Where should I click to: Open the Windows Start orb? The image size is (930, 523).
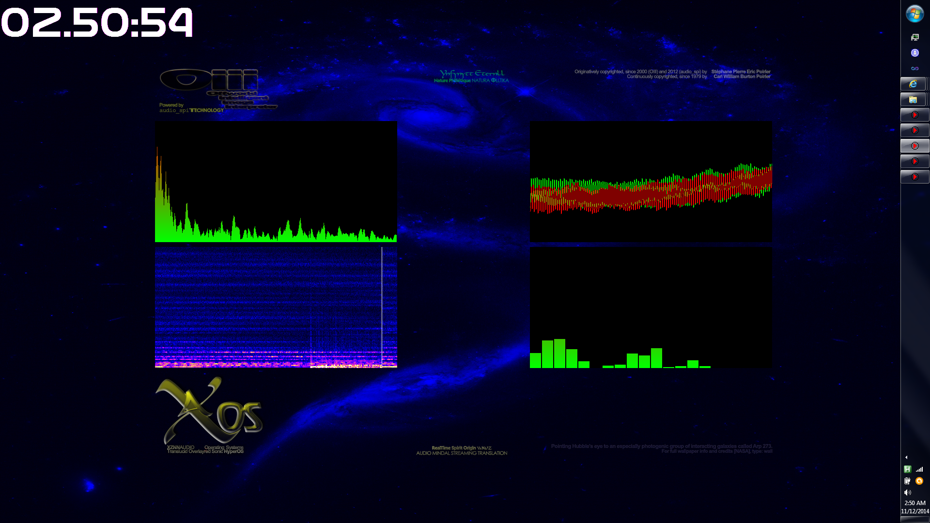tap(914, 14)
